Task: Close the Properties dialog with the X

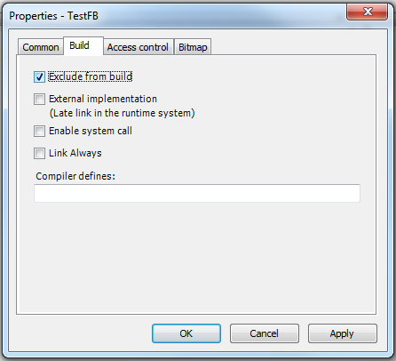Action: 368,12
